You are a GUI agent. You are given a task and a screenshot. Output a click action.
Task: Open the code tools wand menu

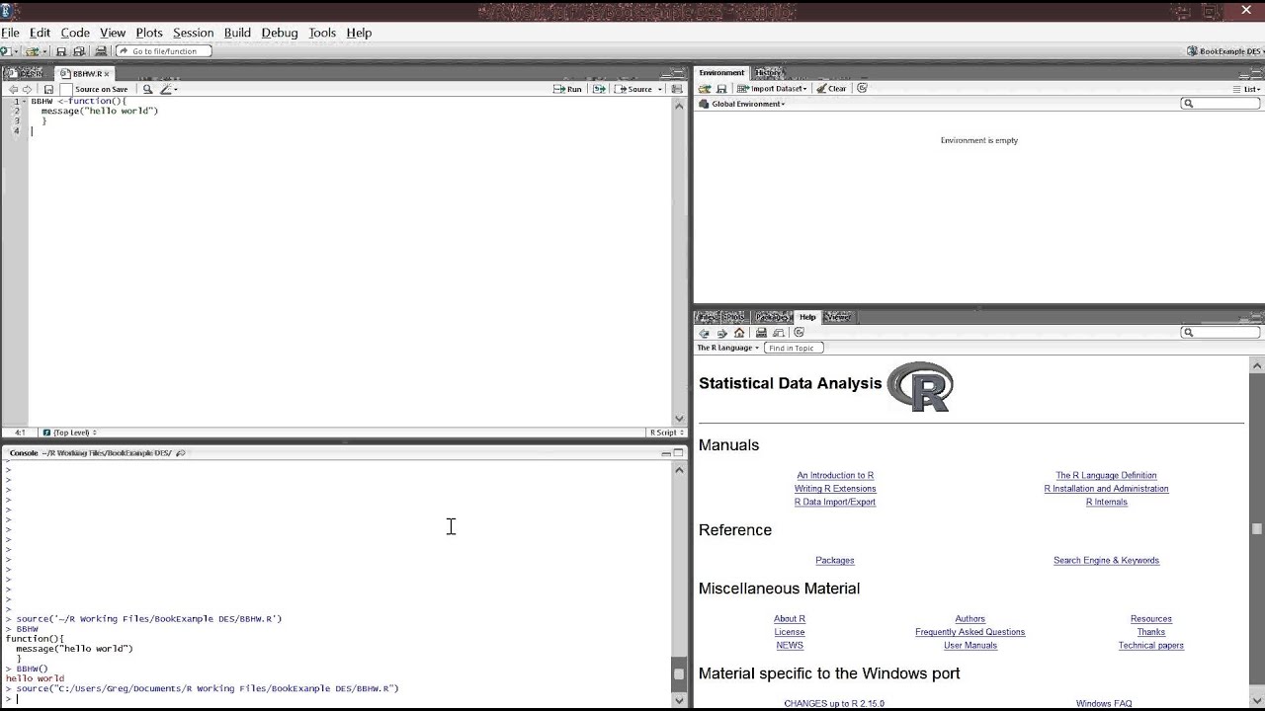(x=168, y=89)
